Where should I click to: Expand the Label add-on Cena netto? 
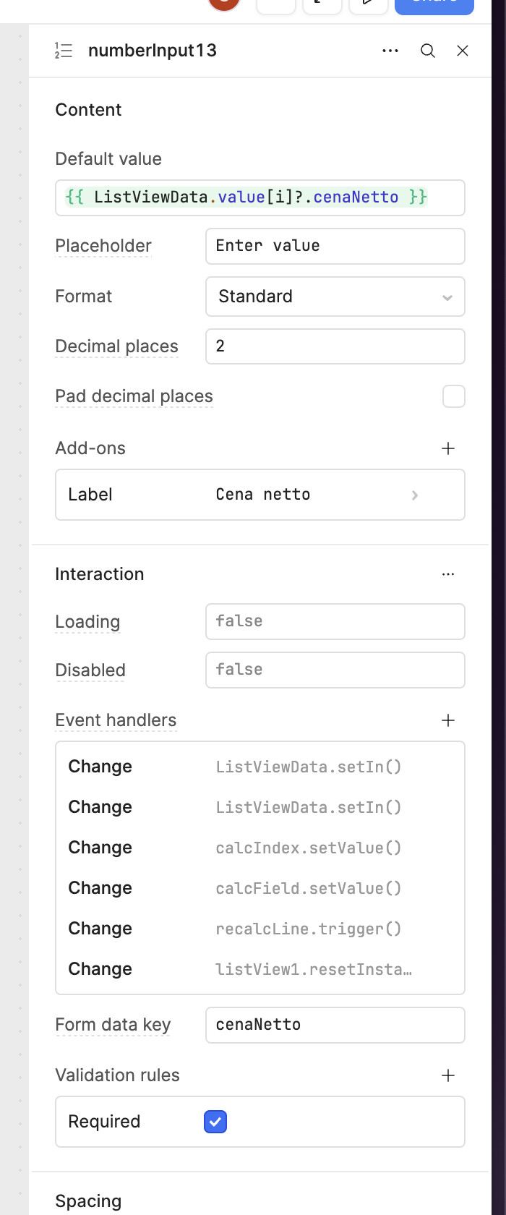click(x=260, y=495)
